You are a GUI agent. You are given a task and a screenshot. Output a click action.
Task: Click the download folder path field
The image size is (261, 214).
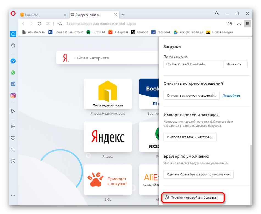194,64
